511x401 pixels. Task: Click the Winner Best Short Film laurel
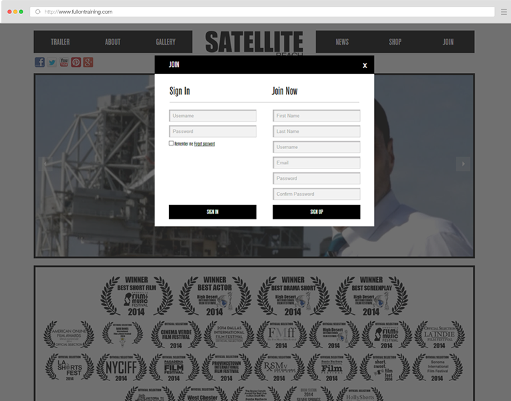(136, 295)
